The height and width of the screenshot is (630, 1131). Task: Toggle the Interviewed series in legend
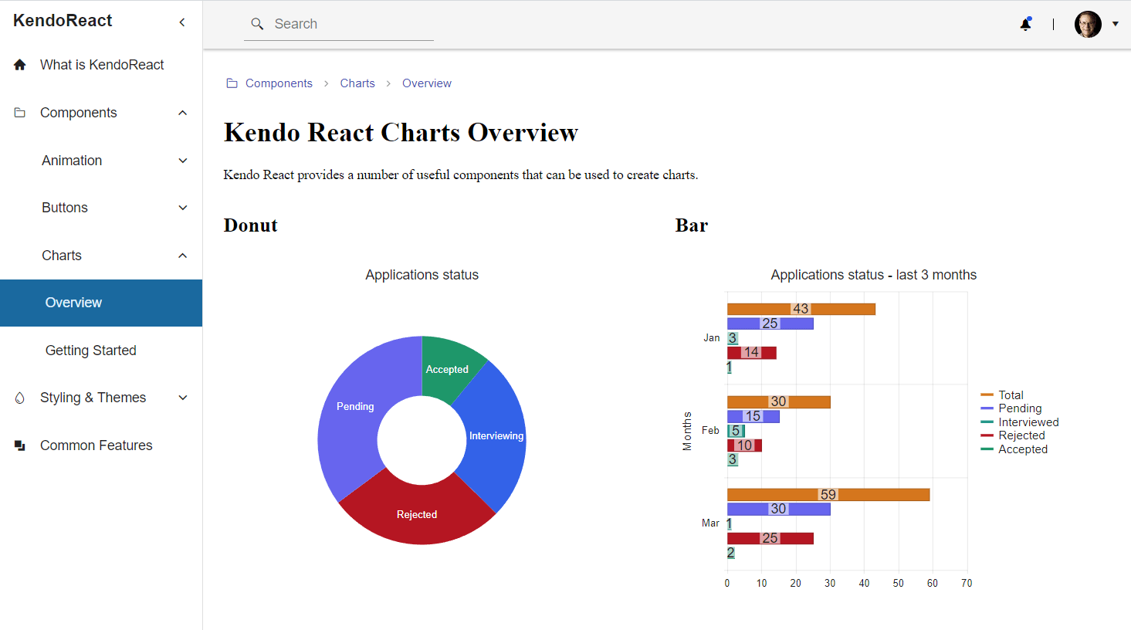pos(1020,422)
